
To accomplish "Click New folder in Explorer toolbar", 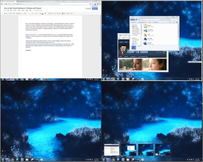I will (156, 22).
